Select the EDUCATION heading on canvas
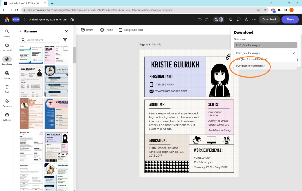 [x=158, y=141]
